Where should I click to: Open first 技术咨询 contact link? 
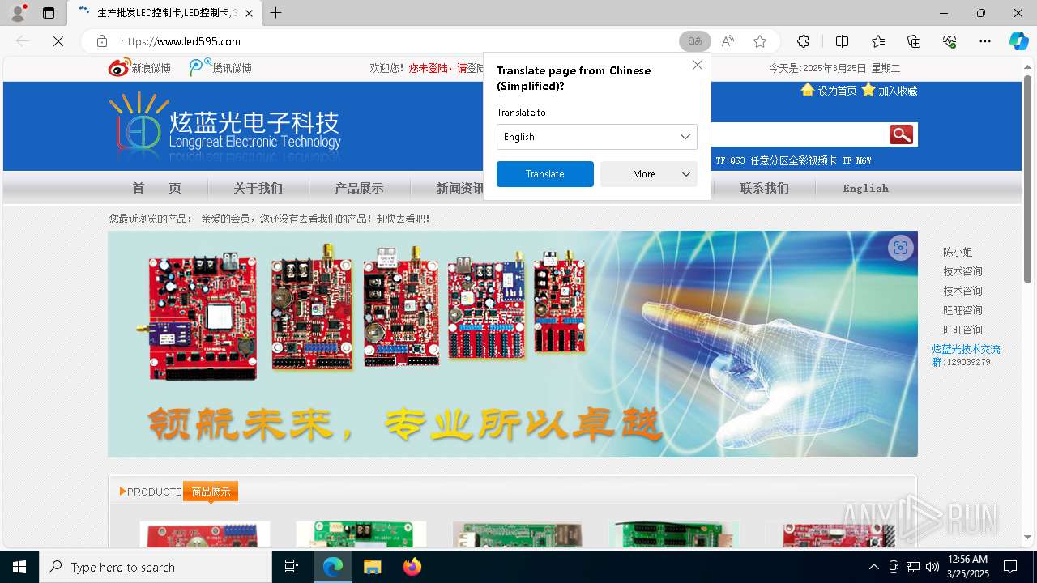coord(962,271)
